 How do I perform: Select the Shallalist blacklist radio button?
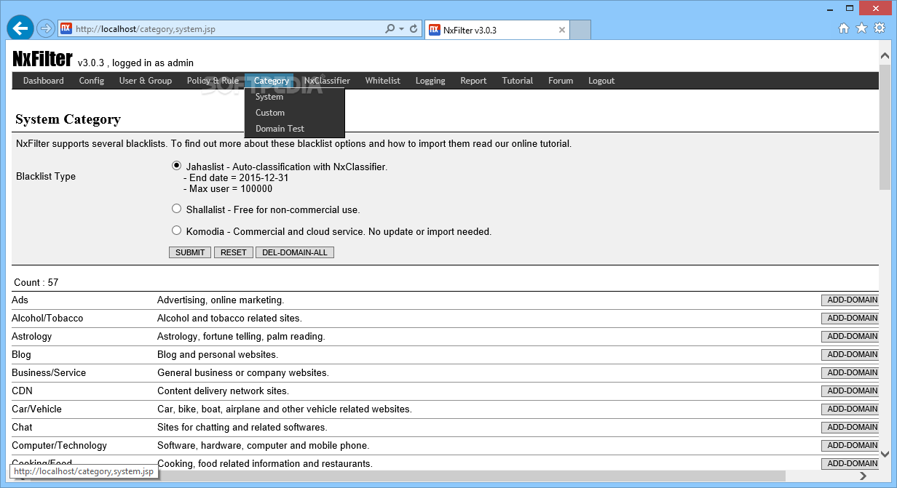[176, 209]
